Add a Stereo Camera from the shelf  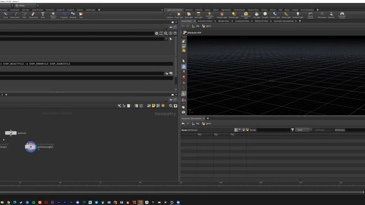tap(310, 15)
